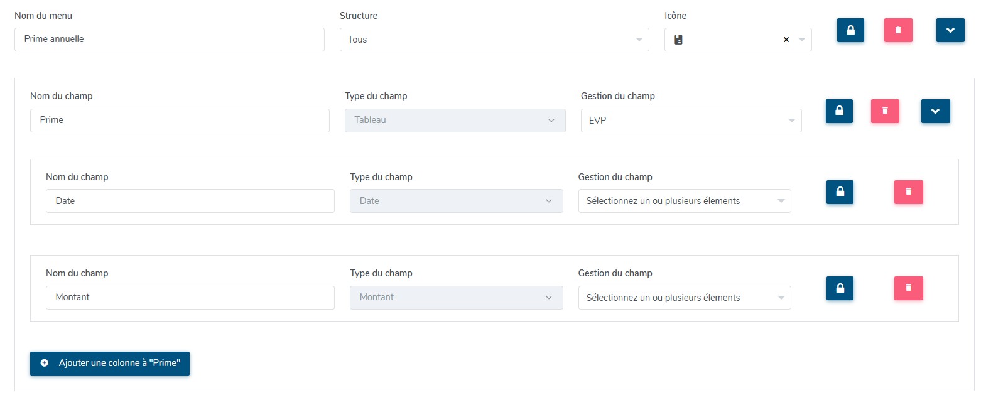Delete the Prime table field

click(885, 111)
